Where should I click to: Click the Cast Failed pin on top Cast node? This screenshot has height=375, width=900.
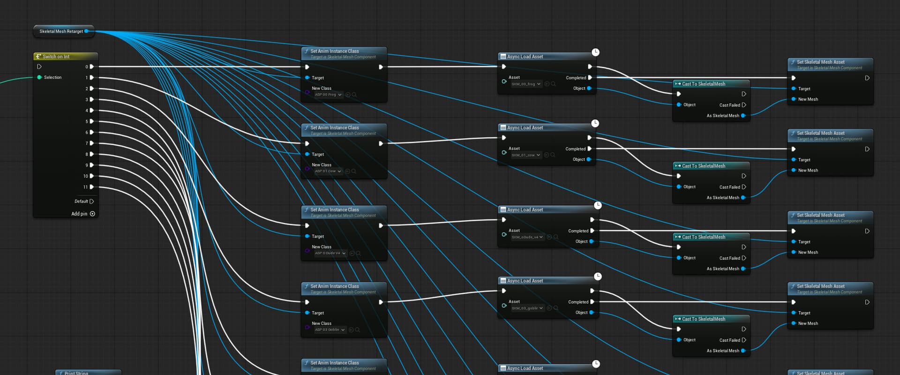pyautogui.click(x=743, y=105)
